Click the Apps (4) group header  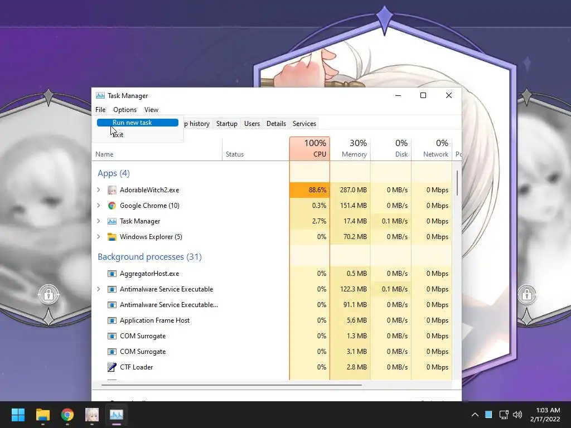click(114, 173)
